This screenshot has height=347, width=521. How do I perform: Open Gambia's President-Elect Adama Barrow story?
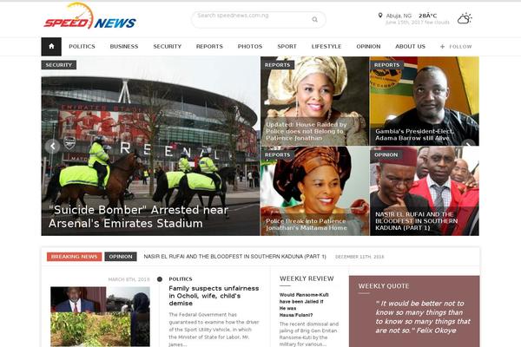(414, 134)
